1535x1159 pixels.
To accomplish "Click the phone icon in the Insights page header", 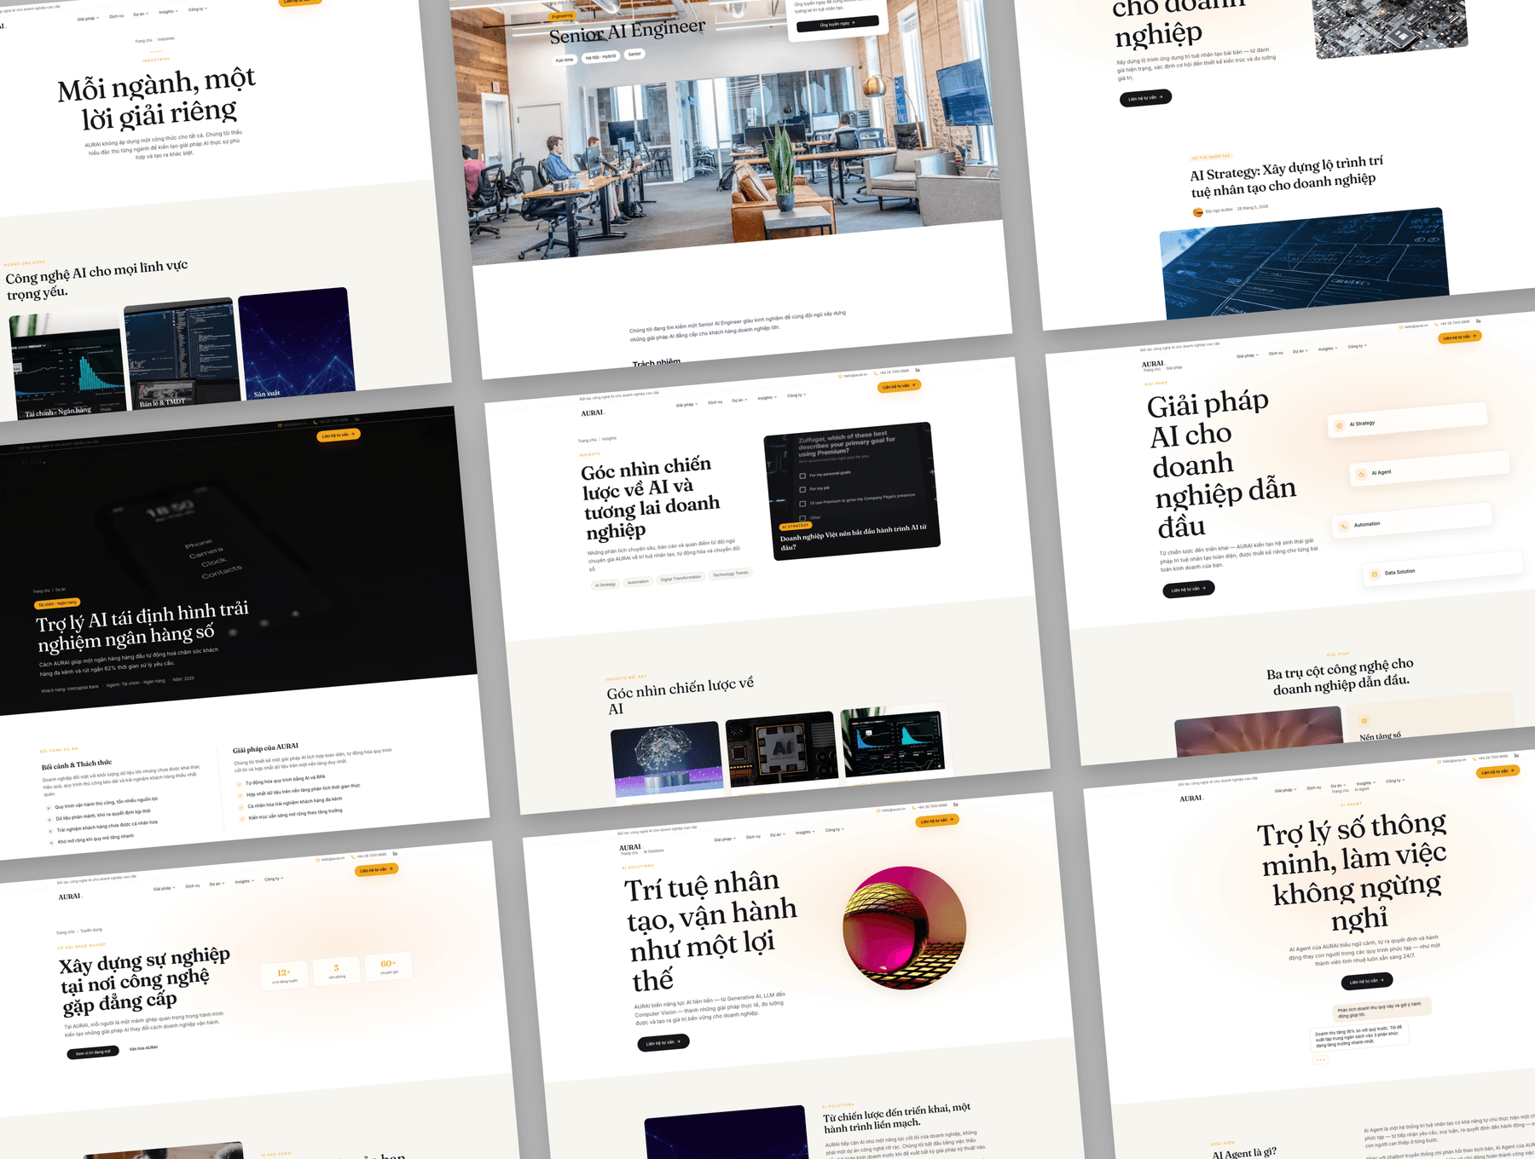I will 876,373.
